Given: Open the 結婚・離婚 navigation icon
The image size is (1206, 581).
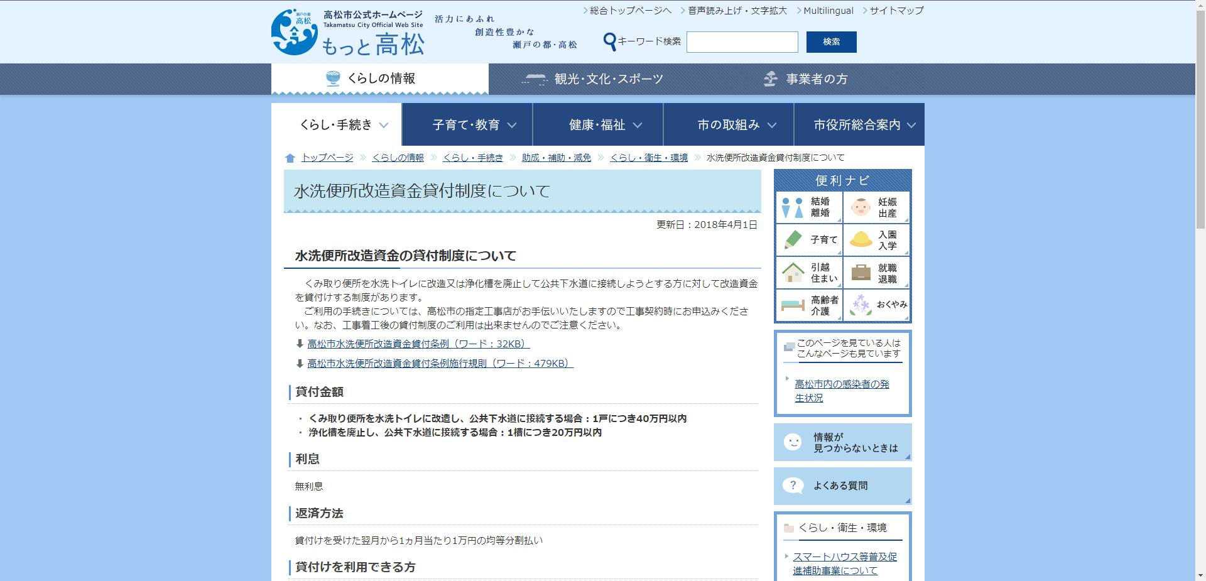Looking at the screenshot, I should click(808, 207).
